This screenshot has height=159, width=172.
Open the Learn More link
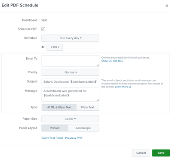[121, 87]
